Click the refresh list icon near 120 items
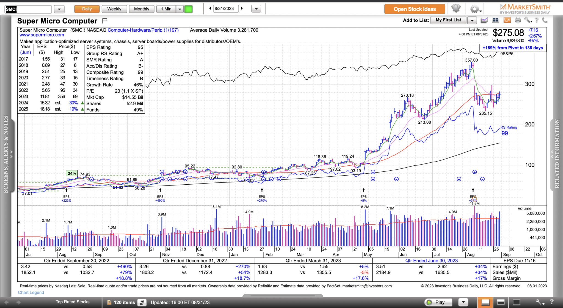Viewport: 563px width, 308px height. tap(142, 303)
